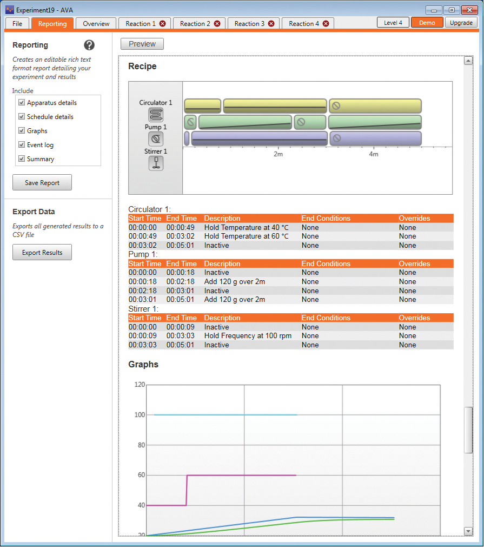Click the Stirrer 1 icon
This screenshot has width=484, height=547.
(x=156, y=162)
